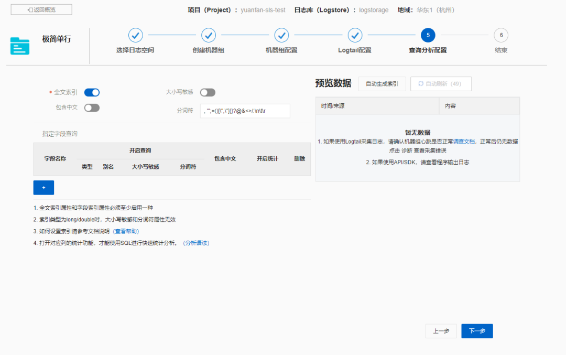
Task: Click the 极简单行 title text
Action: pyautogui.click(x=57, y=39)
